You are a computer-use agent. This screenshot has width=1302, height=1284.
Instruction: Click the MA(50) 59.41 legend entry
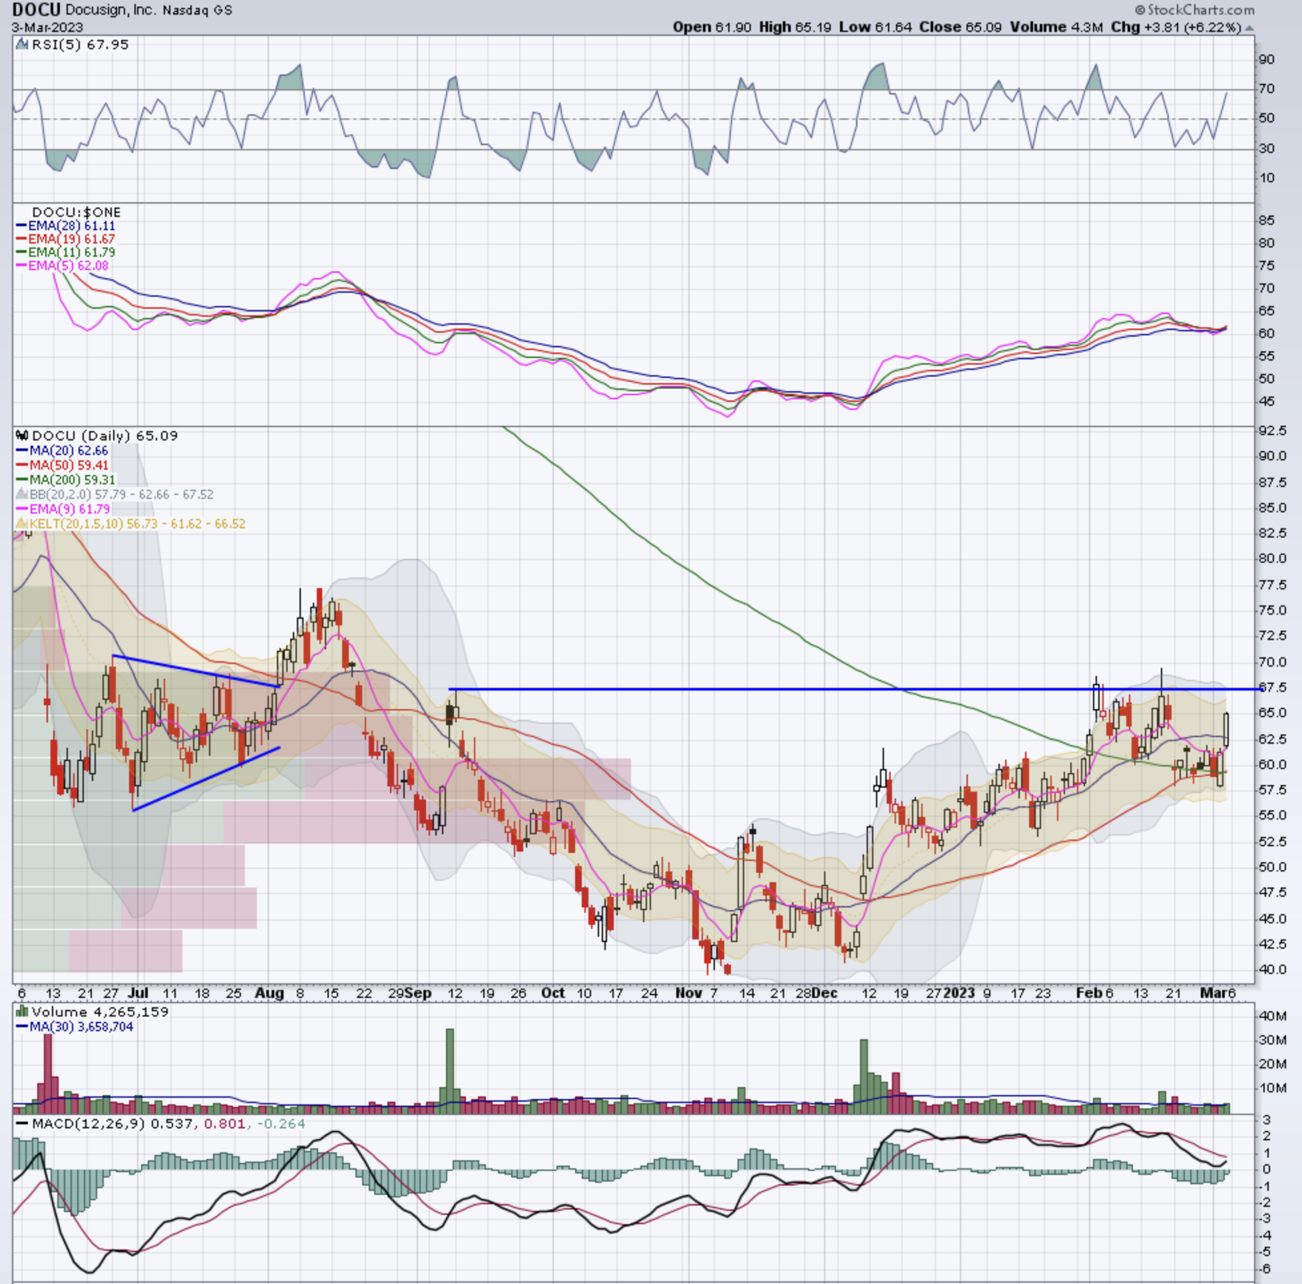pos(69,466)
